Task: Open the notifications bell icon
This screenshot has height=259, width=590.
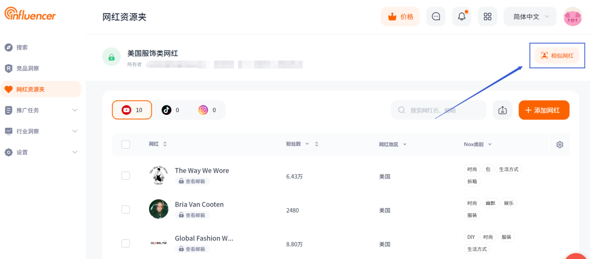Action: pos(462,16)
